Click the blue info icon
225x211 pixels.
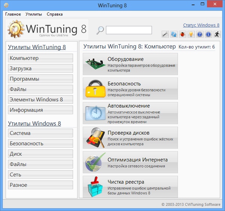click(208, 34)
